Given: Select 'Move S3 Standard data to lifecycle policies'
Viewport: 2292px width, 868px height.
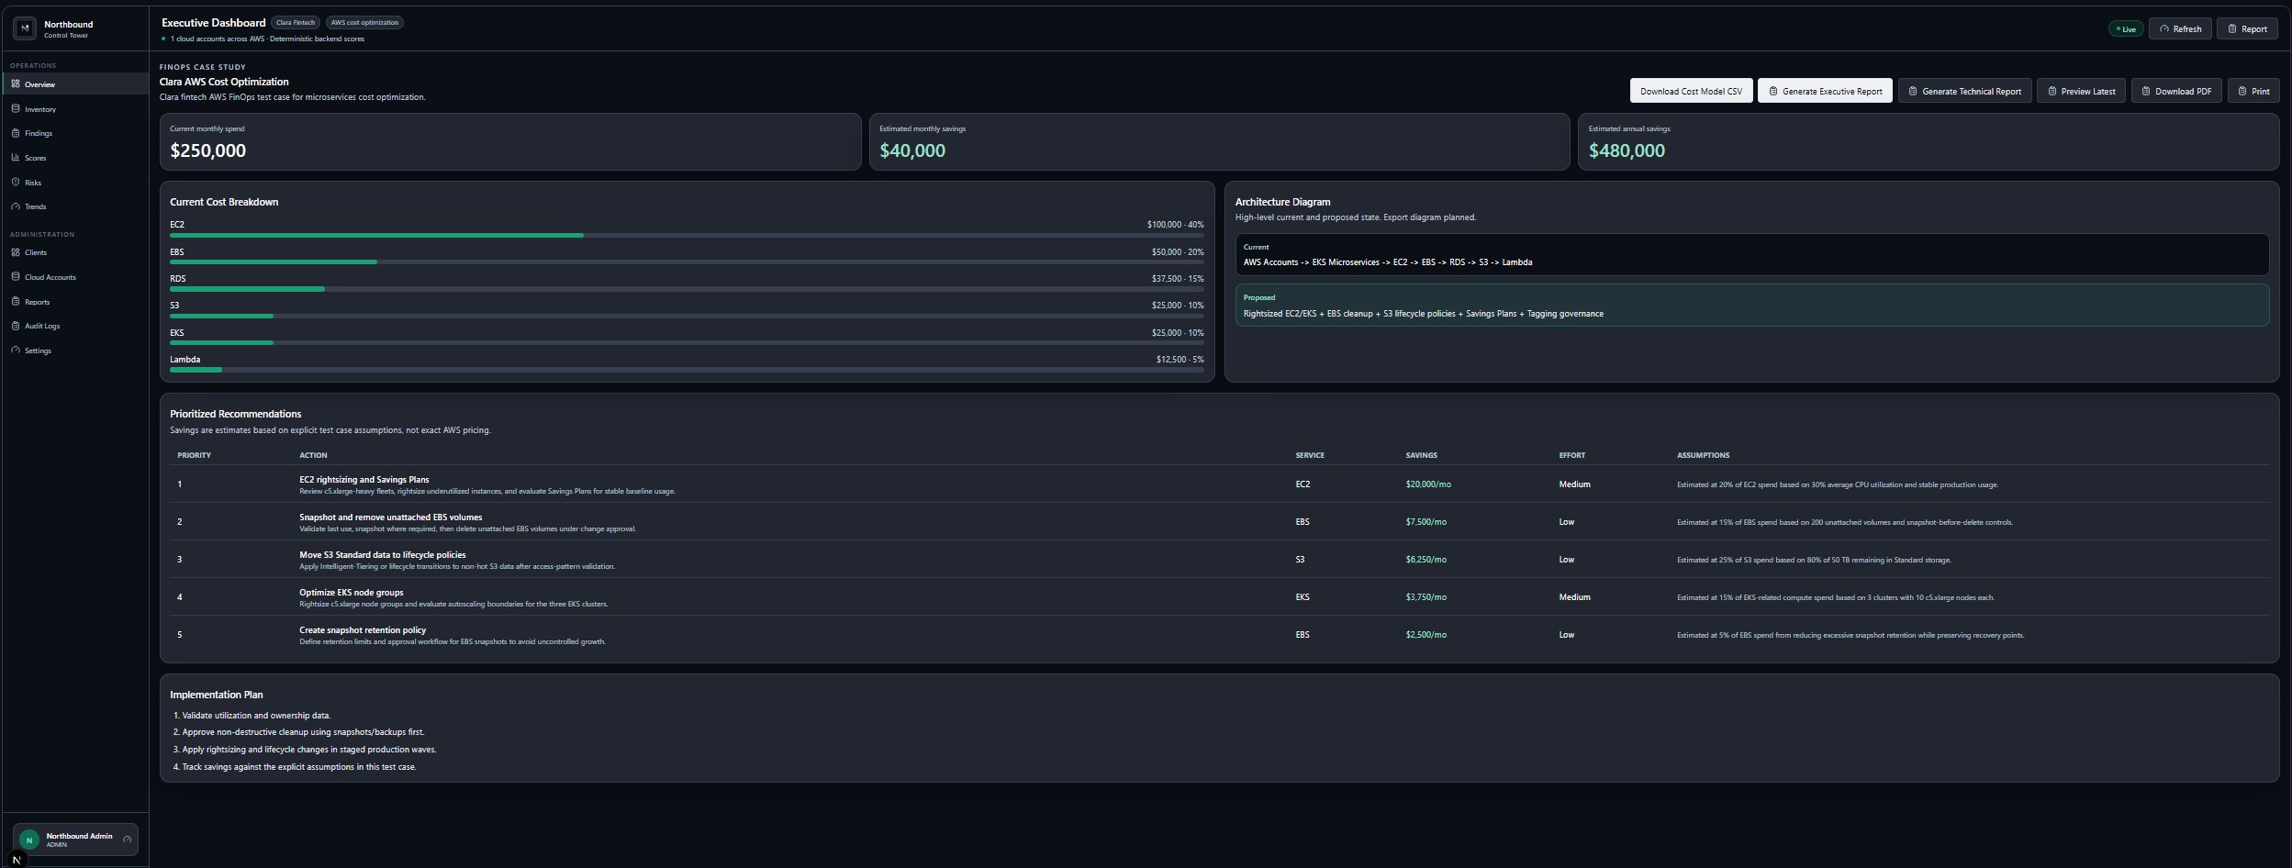Looking at the screenshot, I should point(1220,560).
